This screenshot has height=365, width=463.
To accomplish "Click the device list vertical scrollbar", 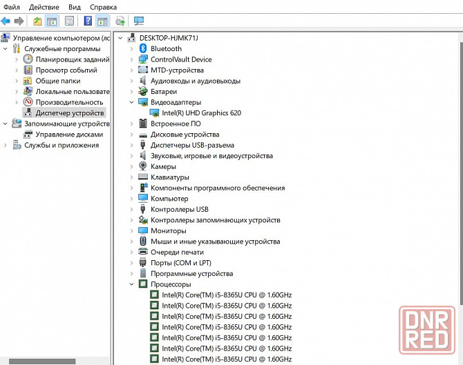I will click(461, 174).
